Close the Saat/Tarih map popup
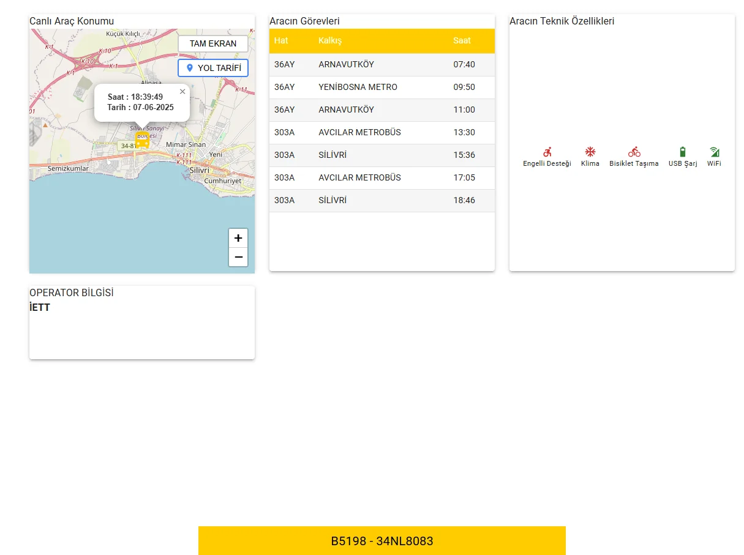The image size is (744, 555). pyautogui.click(x=182, y=92)
